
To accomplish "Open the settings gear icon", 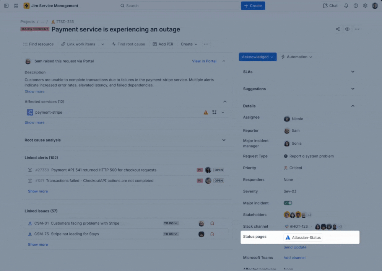I will click(x=365, y=6).
